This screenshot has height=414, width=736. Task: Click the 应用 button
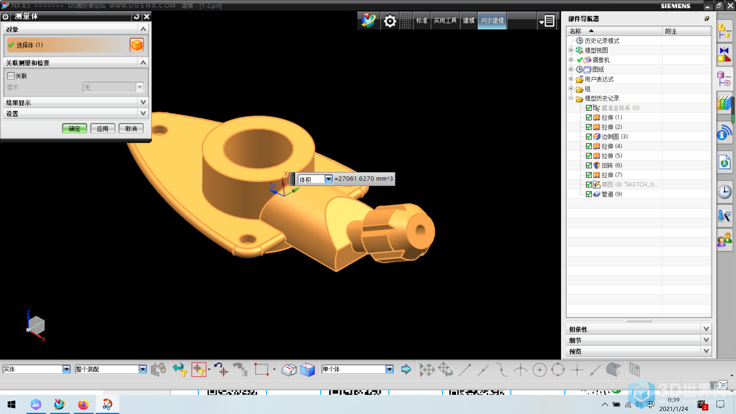pos(103,128)
